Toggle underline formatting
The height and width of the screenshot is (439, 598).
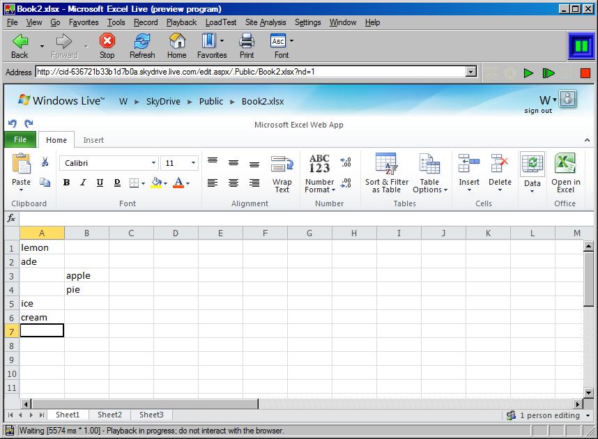point(100,183)
